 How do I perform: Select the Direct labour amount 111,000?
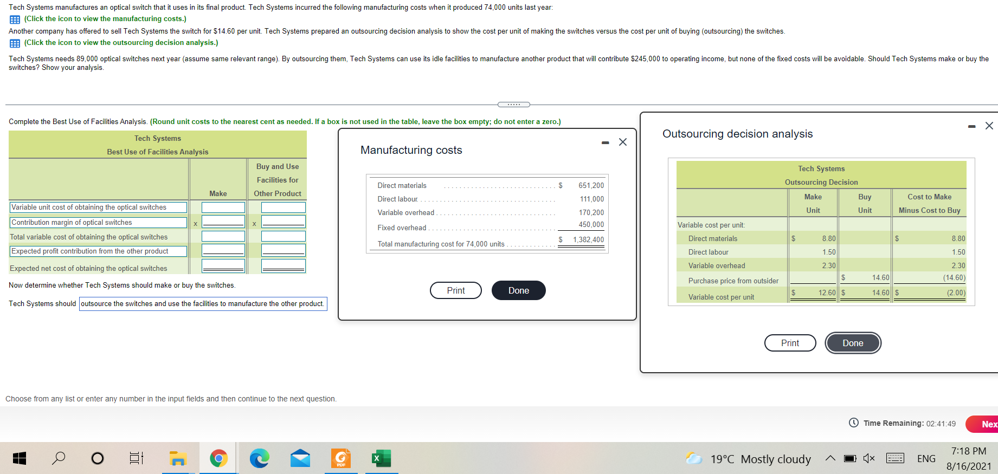(x=591, y=199)
